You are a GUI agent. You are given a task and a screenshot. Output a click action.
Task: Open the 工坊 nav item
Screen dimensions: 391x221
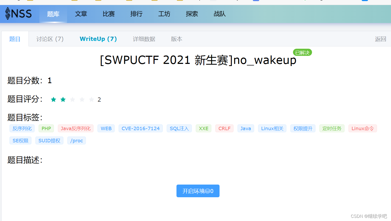coord(164,14)
